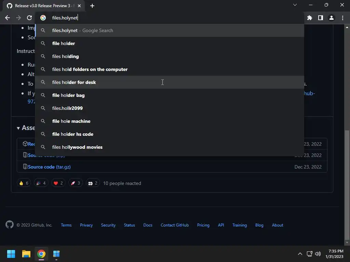Go back with the browser back arrow

point(8,18)
